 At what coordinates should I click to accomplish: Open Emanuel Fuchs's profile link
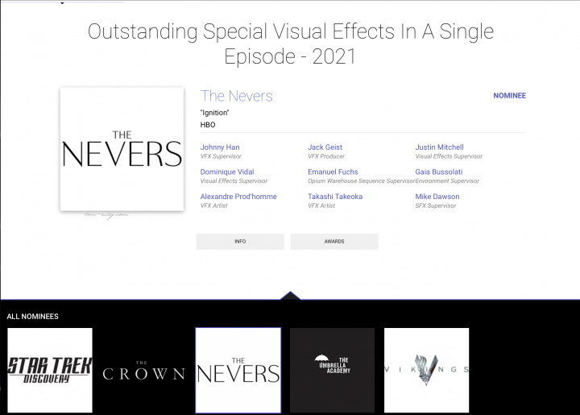[333, 172]
